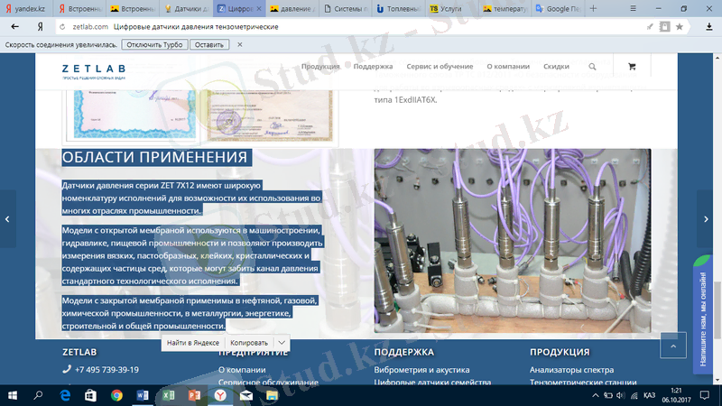The image size is (722, 406).
Task: Switch to the yandex.kz tab
Action: point(27,8)
